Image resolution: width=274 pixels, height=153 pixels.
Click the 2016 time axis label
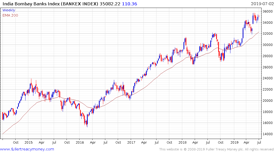[80, 142]
